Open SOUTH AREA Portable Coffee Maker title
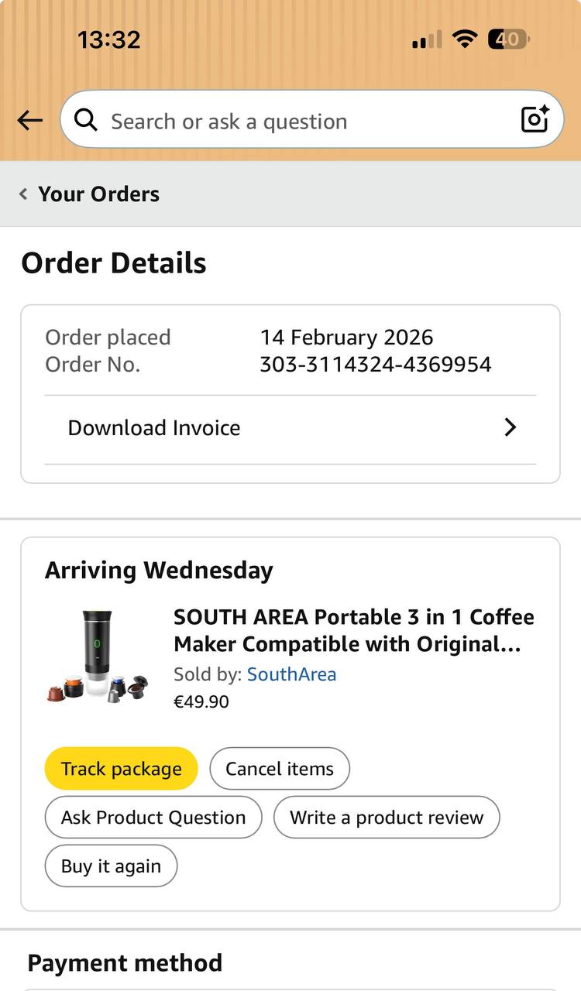The image size is (581, 991). [x=354, y=630]
